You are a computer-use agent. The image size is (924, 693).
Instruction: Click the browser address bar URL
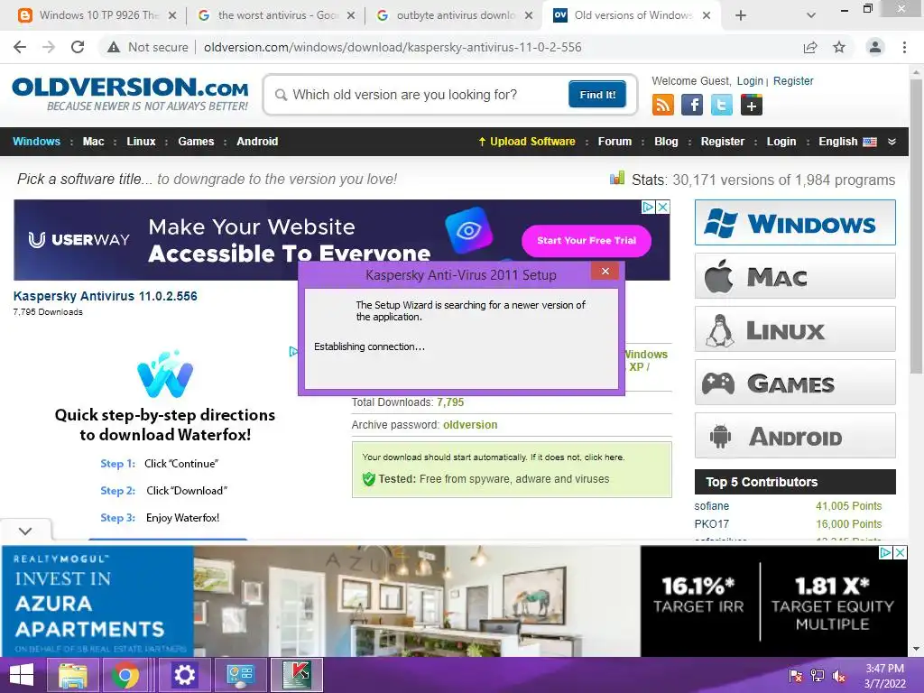[x=393, y=47]
